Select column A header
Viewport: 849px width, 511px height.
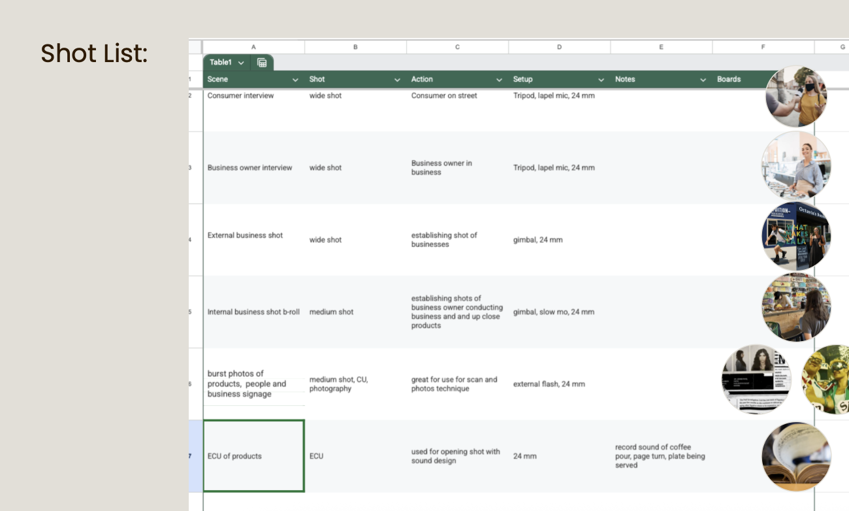(253, 47)
